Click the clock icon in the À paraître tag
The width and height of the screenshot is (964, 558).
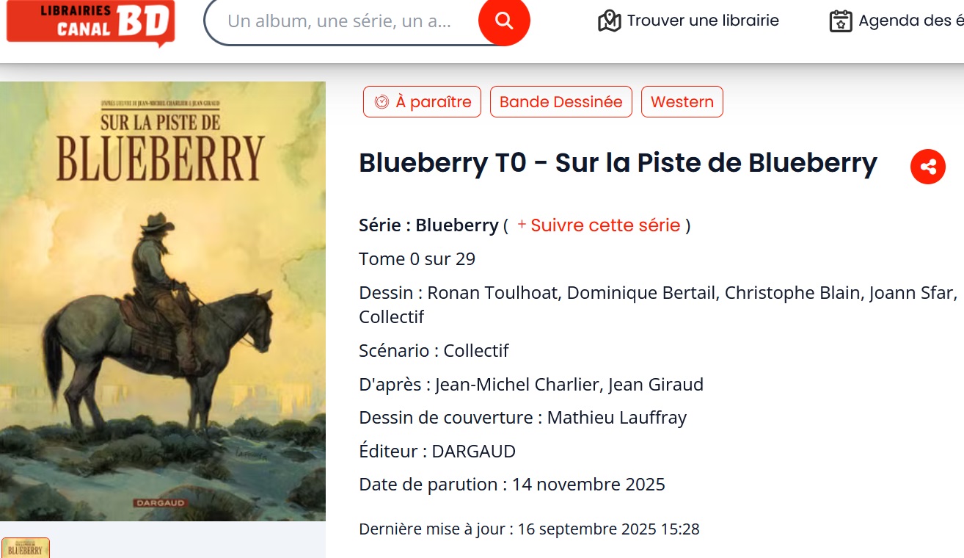point(381,102)
